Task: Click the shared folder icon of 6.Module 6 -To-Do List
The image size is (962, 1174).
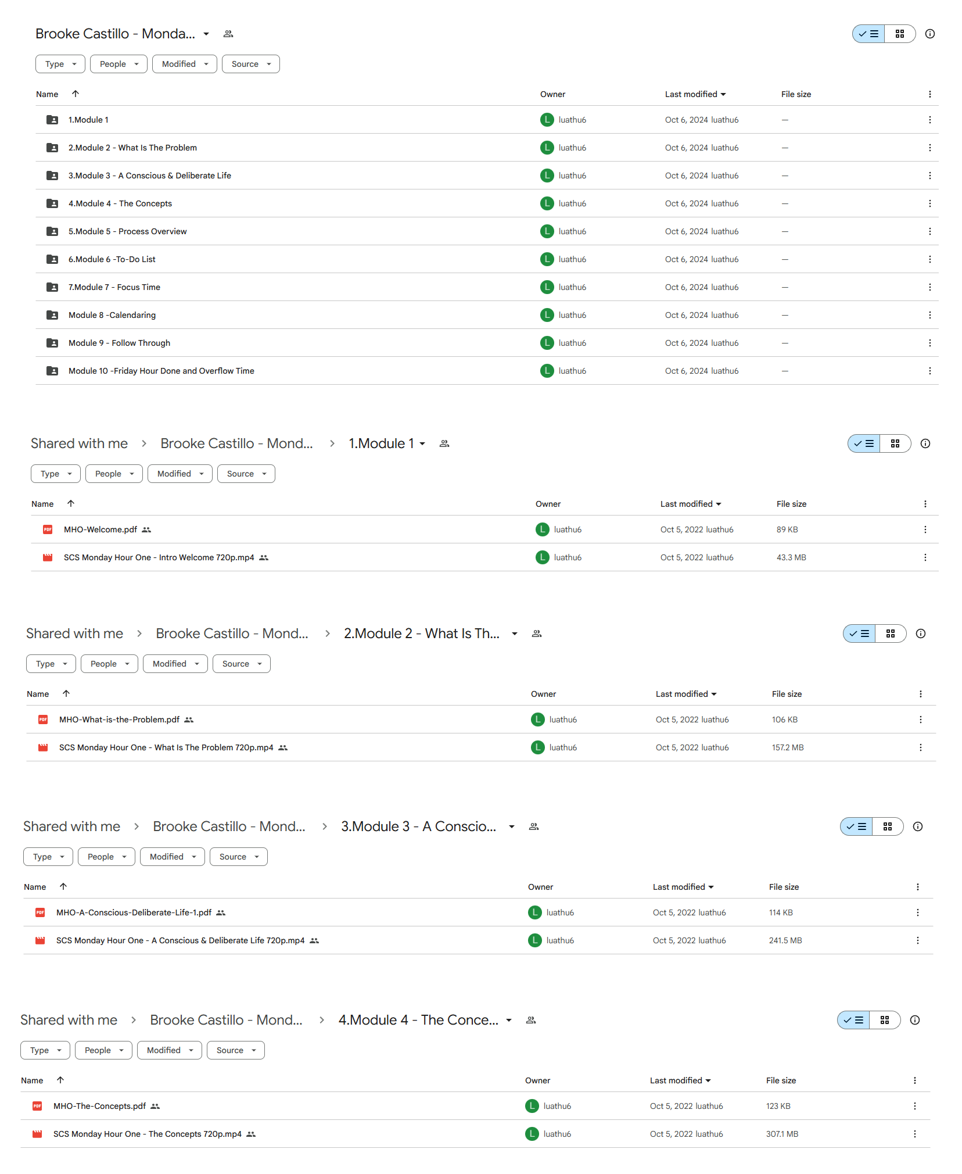Action: click(52, 259)
